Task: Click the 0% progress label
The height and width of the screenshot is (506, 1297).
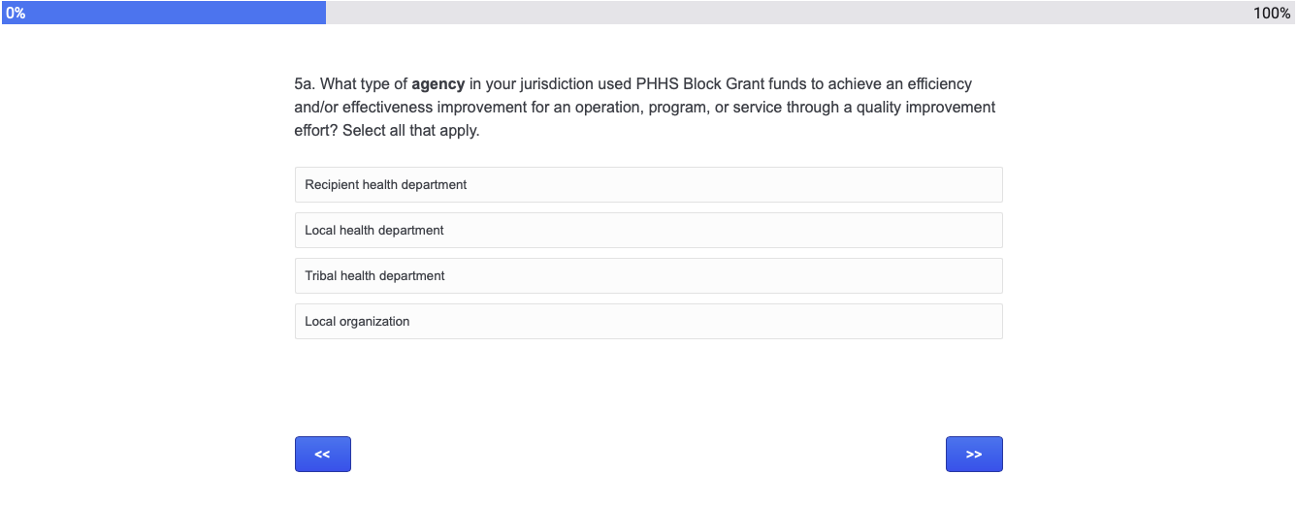Action: tap(16, 13)
